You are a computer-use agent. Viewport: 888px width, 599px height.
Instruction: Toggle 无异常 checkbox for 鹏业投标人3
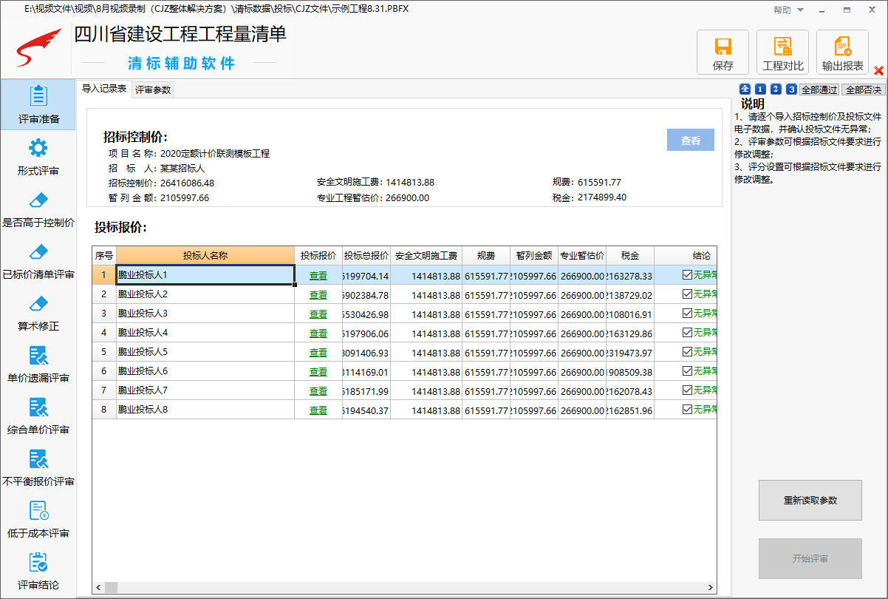click(x=688, y=314)
